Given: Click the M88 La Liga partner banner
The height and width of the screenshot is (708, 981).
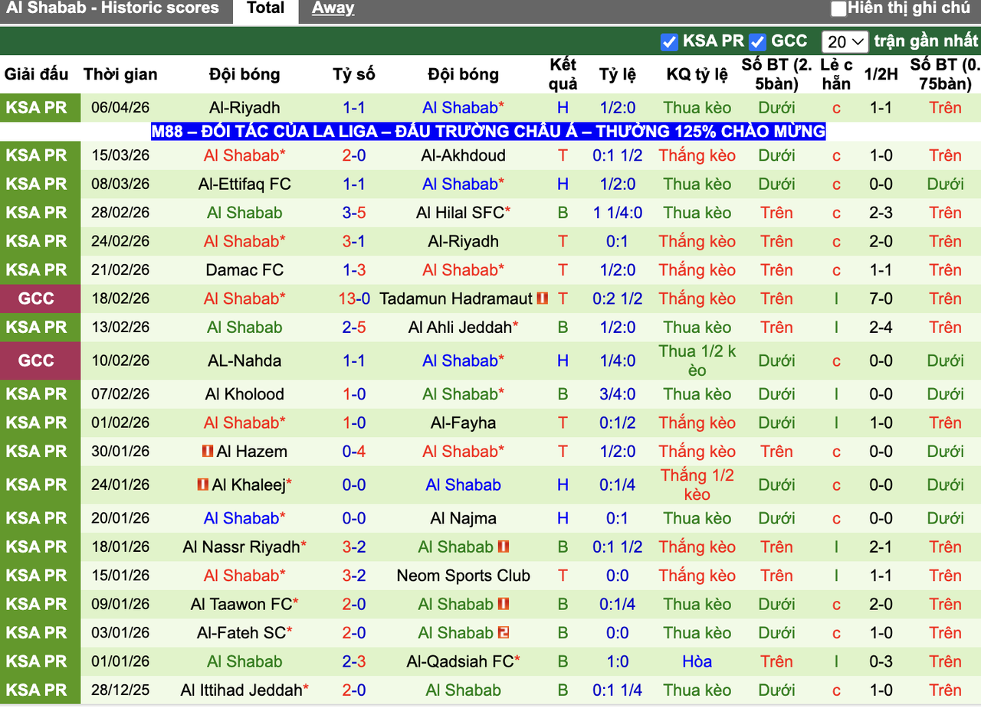Looking at the screenshot, I should coord(489,132).
